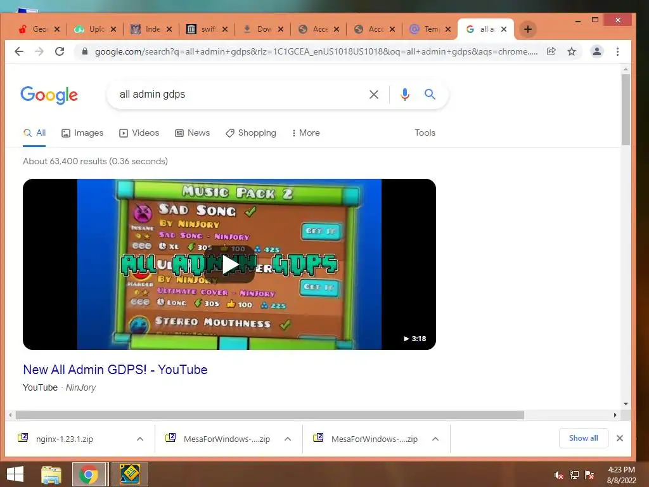649x487 pixels.
Task: Dismiss the downloads bar
Action: [620, 438]
